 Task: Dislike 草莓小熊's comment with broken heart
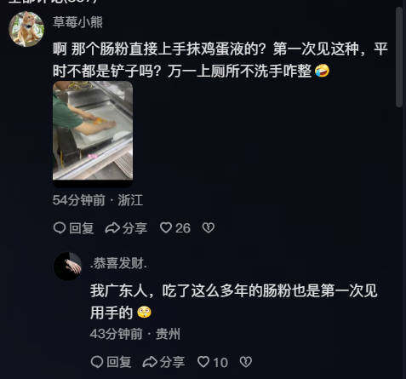pyautogui.click(x=209, y=227)
